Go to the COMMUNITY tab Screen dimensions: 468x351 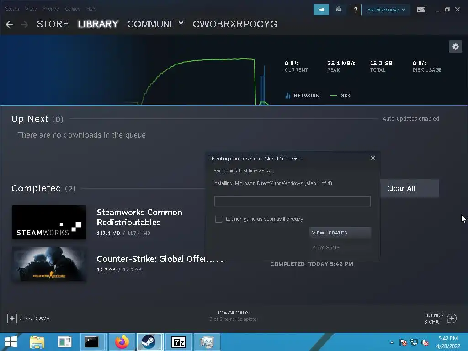155,24
